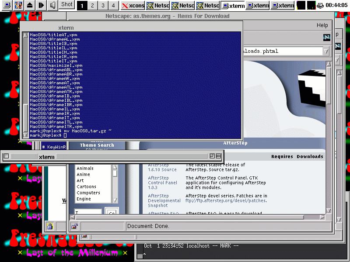This screenshot has width=350, height=262.
Task: Activate the xcons taskbar entry
Action: pos(133,6)
